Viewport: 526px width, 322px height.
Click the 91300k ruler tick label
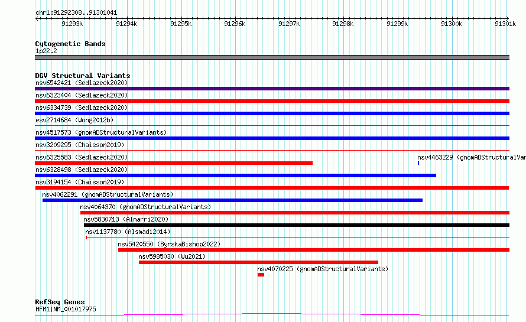coord(452,24)
